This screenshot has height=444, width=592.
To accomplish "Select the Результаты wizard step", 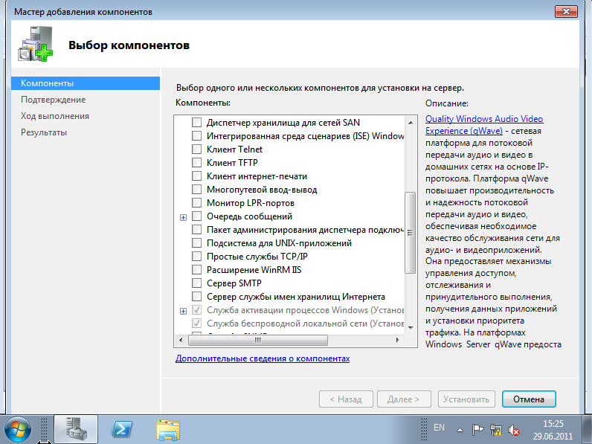I will tap(44, 132).
